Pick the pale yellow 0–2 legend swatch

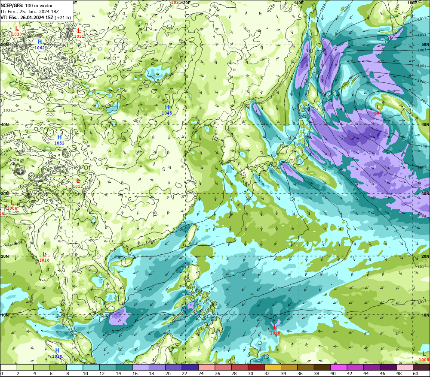point(9,367)
